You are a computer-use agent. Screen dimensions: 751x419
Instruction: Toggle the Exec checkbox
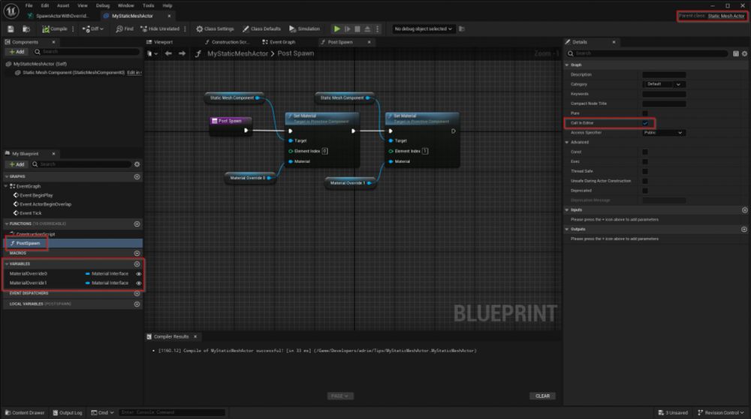(645, 162)
